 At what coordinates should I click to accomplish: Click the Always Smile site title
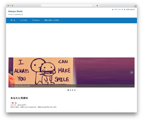click(x=15, y=11)
